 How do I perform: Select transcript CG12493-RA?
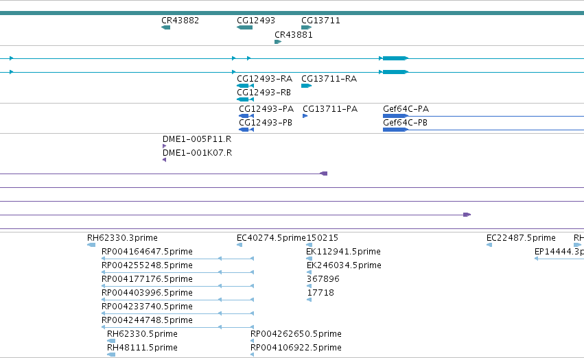click(245, 86)
